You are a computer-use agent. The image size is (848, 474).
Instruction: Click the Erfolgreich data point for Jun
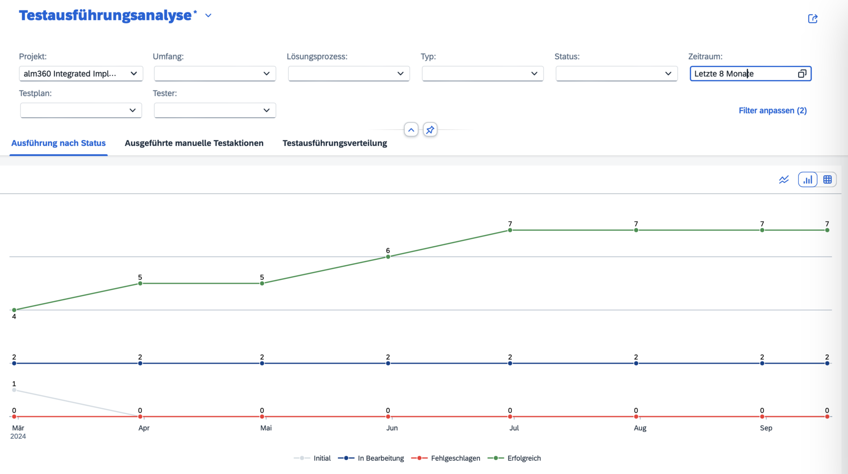[x=388, y=256]
